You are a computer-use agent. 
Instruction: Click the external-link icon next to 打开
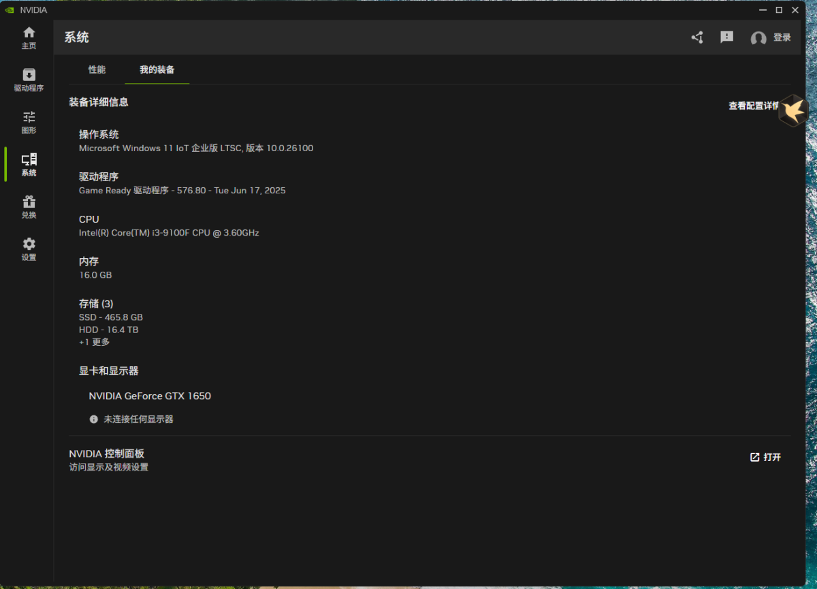pyautogui.click(x=754, y=457)
